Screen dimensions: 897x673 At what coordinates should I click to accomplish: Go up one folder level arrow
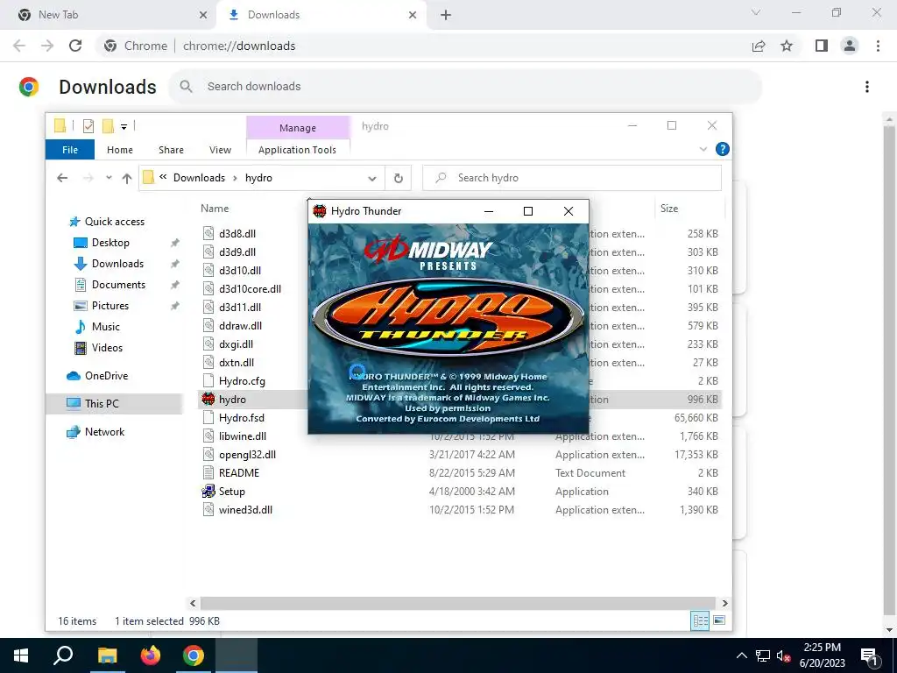(x=127, y=178)
